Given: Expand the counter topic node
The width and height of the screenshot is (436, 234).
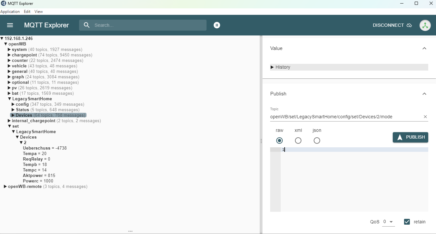Looking at the screenshot, I should pos(9,60).
